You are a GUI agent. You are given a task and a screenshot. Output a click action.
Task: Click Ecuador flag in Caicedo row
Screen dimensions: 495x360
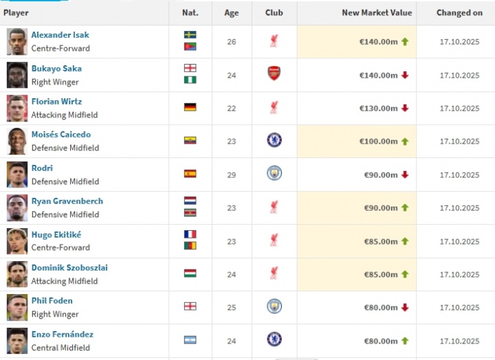click(x=190, y=141)
